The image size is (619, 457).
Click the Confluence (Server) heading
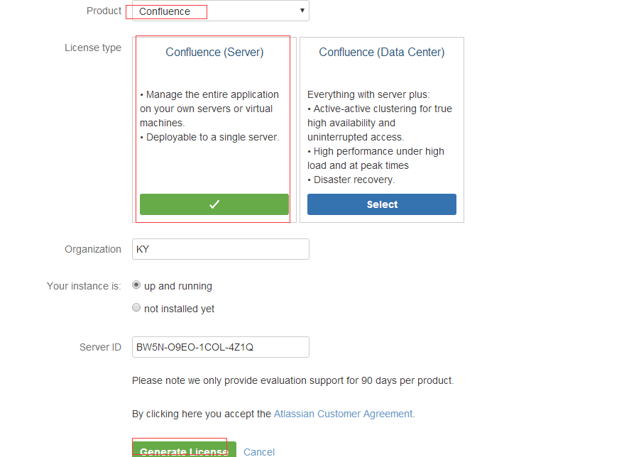coord(214,52)
